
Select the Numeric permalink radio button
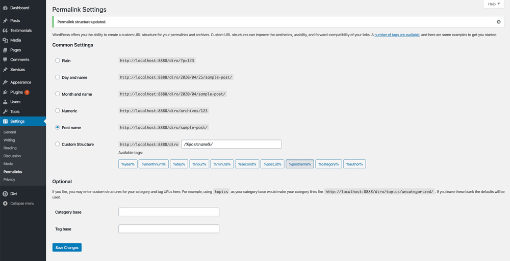[x=58, y=111]
